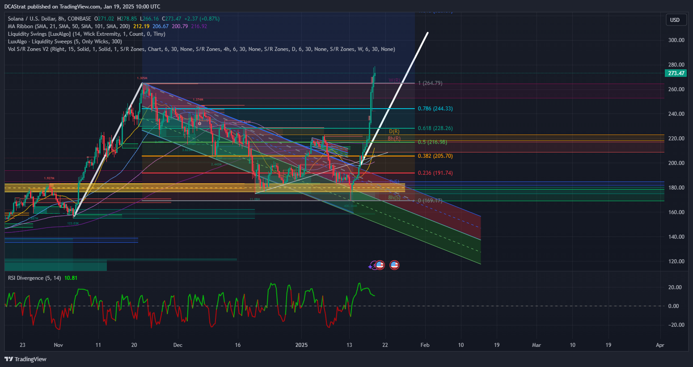Click the Fibonacci 0.786 (244.33) level label
Viewport: 693px width, 367px height.
pos(435,109)
